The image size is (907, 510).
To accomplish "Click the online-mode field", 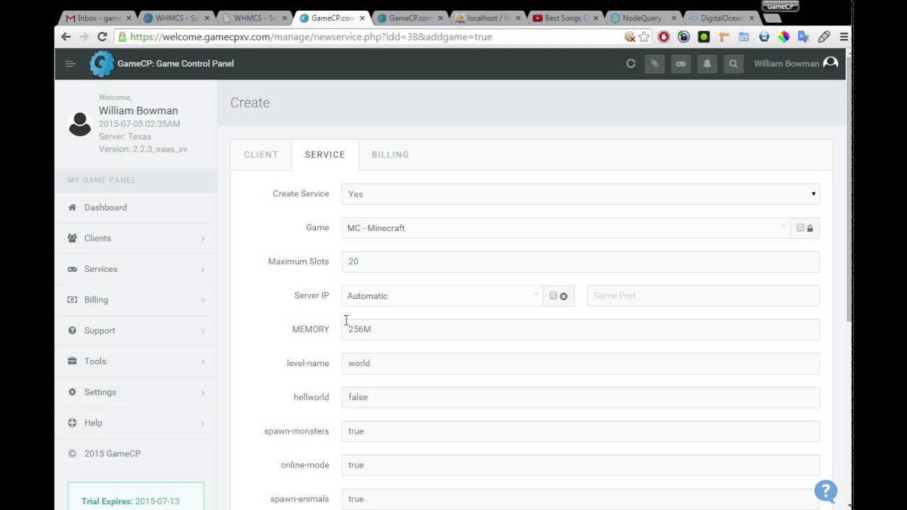I will [580, 465].
